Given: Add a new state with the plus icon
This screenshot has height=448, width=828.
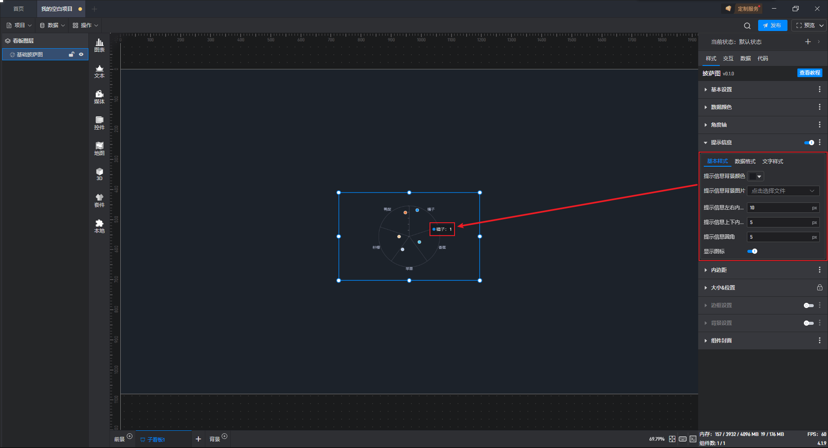Looking at the screenshot, I should (808, 41).
